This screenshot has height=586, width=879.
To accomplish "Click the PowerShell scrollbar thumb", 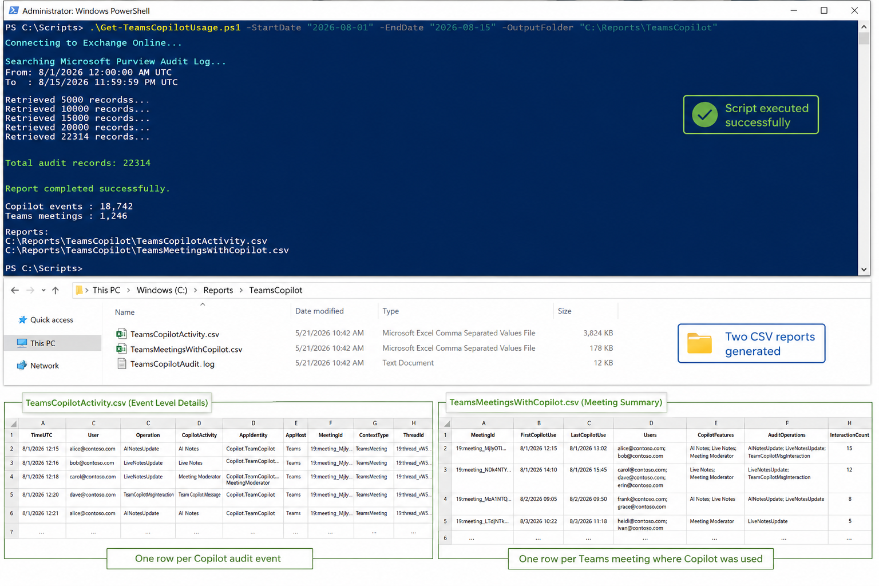I will point(864,38).
